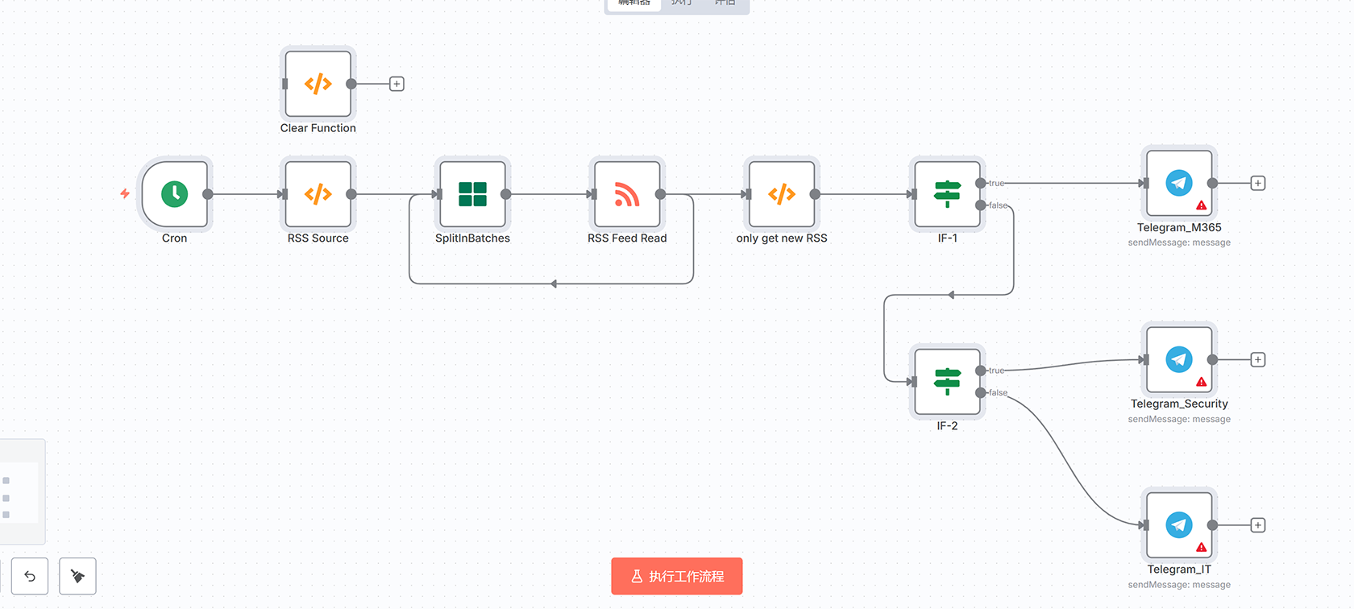
Task: Open the Telegram_M365 node
Action: point(1178,184)
